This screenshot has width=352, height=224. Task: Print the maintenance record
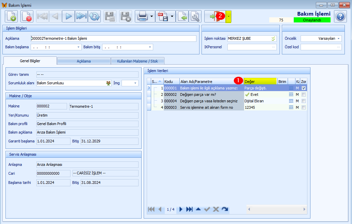click(142, 16)
